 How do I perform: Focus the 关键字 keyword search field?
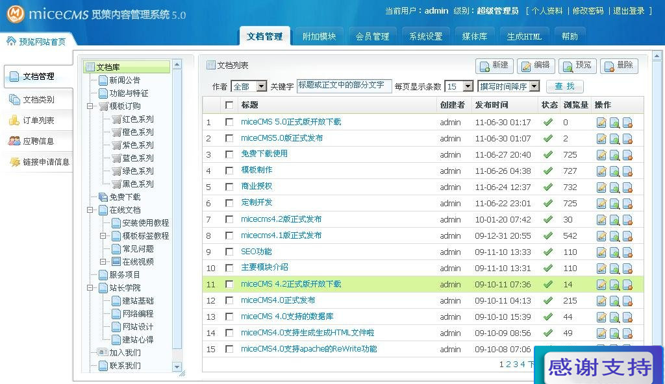pyautogui.click(x=344, y=86)
